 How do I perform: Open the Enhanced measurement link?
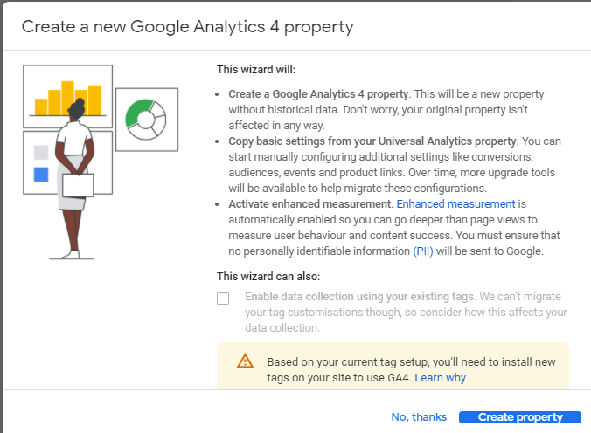coord(455,203)
